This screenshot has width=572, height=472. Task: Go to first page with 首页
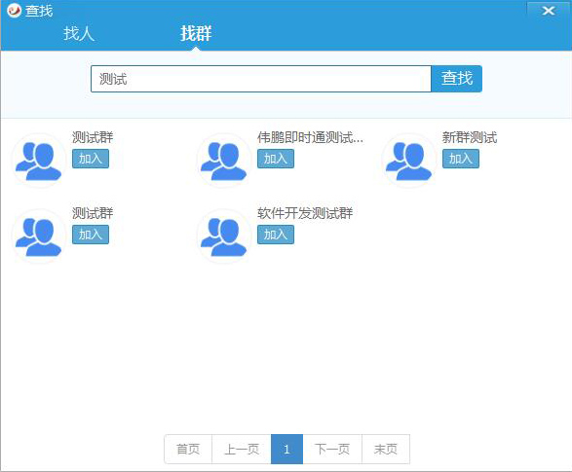click(188, 449)
